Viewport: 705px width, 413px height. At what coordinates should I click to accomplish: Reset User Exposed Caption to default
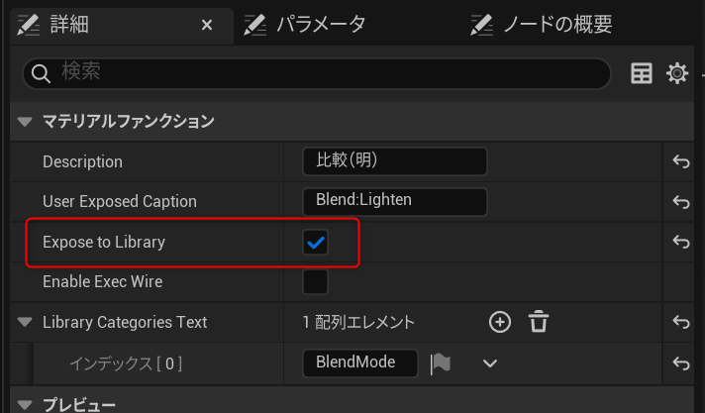[680, 202]
